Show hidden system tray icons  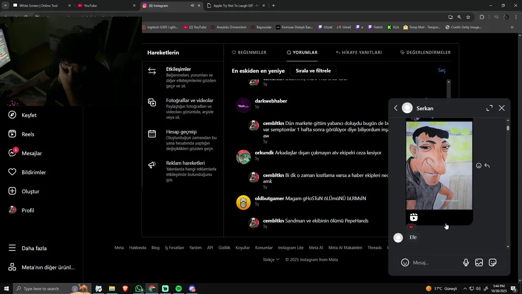(x=464, y=289)
